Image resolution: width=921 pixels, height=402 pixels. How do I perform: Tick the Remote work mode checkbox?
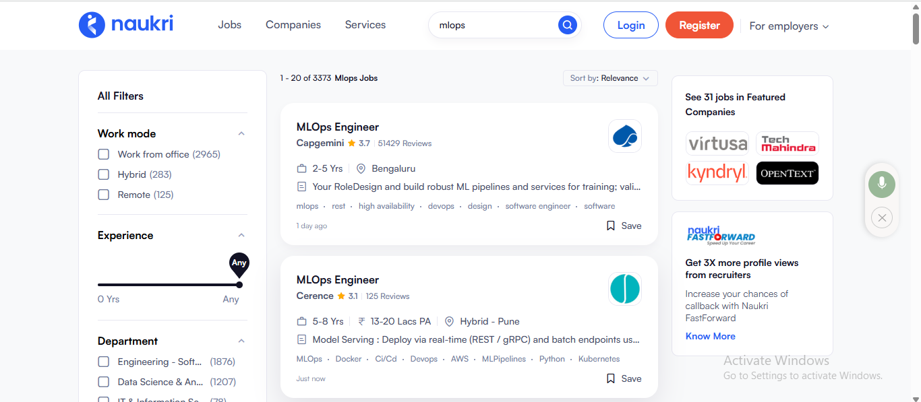[x=104, y=195]
